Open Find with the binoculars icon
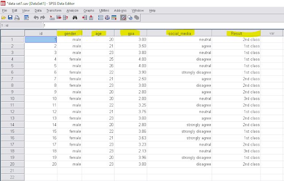The height and width of the screenshot is (181, 284). 75,18
